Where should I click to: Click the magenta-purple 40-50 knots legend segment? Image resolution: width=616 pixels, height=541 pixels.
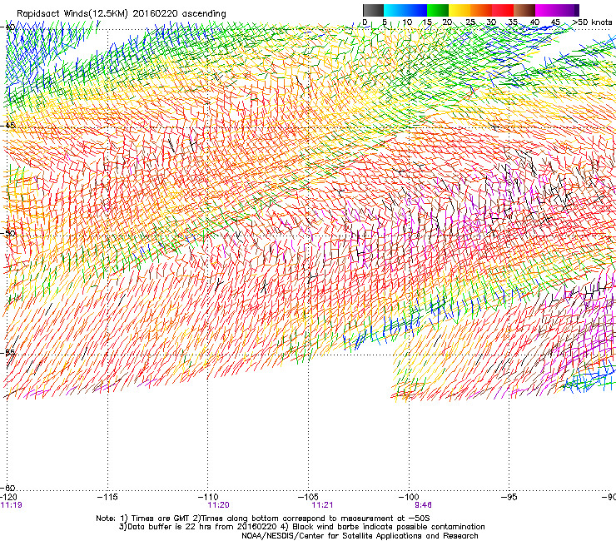(x=557, y=10)
